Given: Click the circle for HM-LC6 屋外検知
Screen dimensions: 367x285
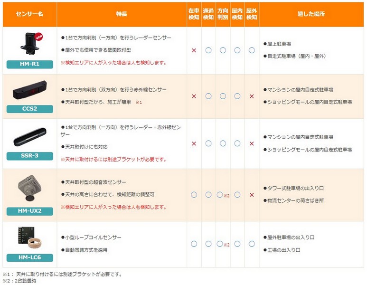Looking at the screenshot, I should tap(252, 244).
